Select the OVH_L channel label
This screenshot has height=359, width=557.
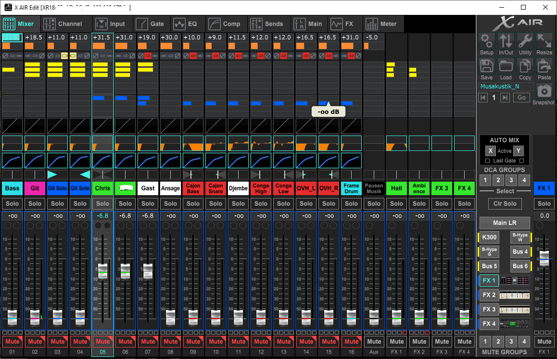point(306,188)
